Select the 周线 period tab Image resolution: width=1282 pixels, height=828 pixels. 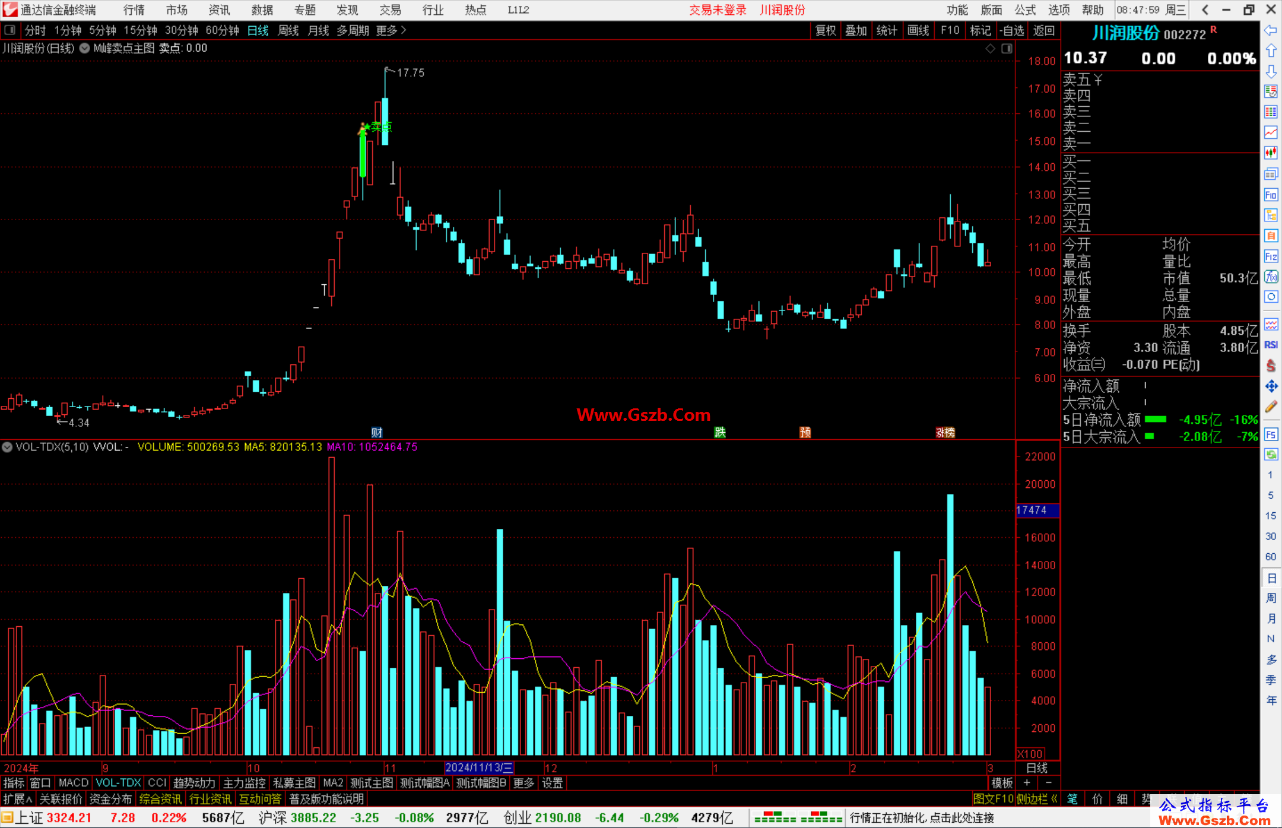pos(288,30)
